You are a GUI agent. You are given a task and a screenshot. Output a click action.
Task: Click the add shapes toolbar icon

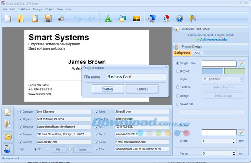click(122, 18)
